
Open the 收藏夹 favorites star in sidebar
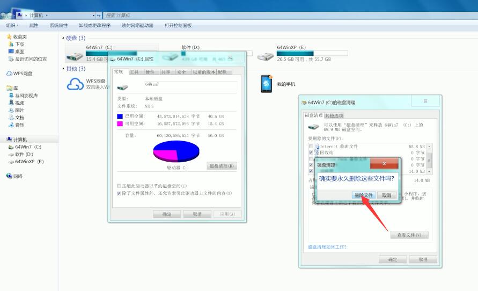coord(9,37)
